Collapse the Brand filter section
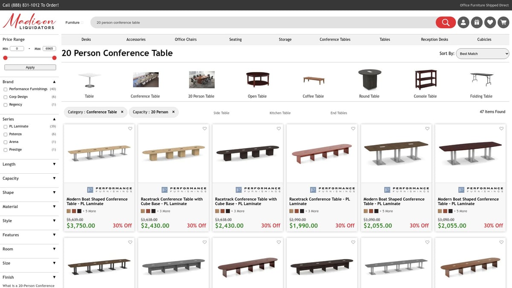This screenshot has width=512, height=288. (x=55, y=81)
